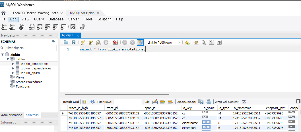Expand the zipkin_dependencies table
This screenshot has height=132, width=301.
pos(13,68)
